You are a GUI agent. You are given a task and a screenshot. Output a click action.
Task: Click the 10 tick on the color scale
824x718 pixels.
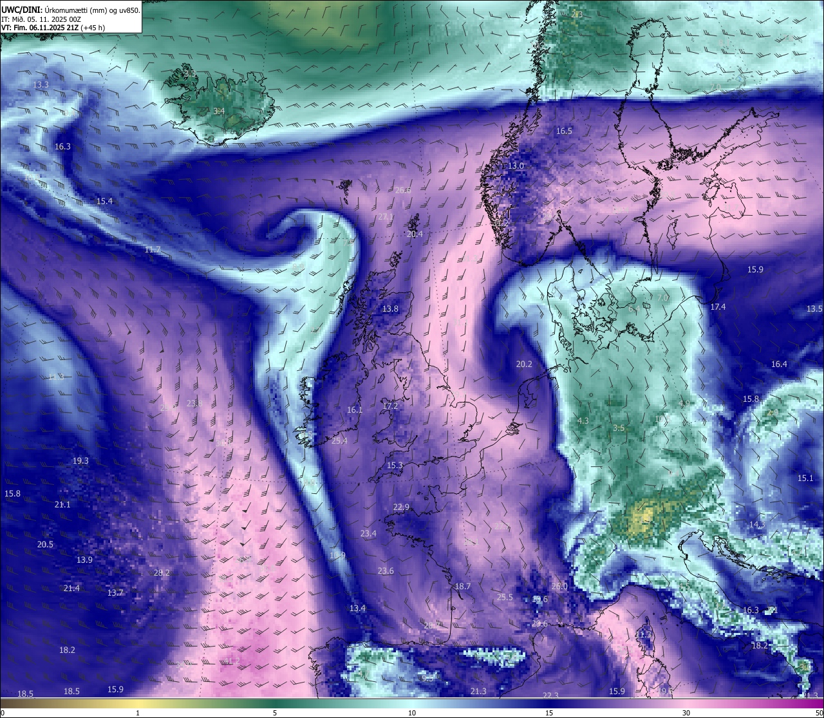[x=412, y=713]
